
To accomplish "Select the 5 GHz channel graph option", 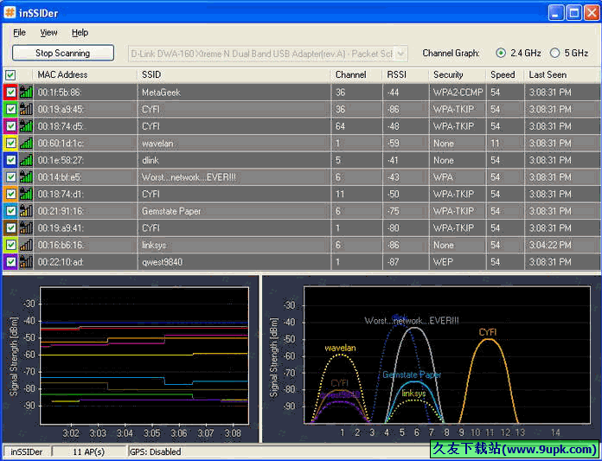I will [554, 53].
